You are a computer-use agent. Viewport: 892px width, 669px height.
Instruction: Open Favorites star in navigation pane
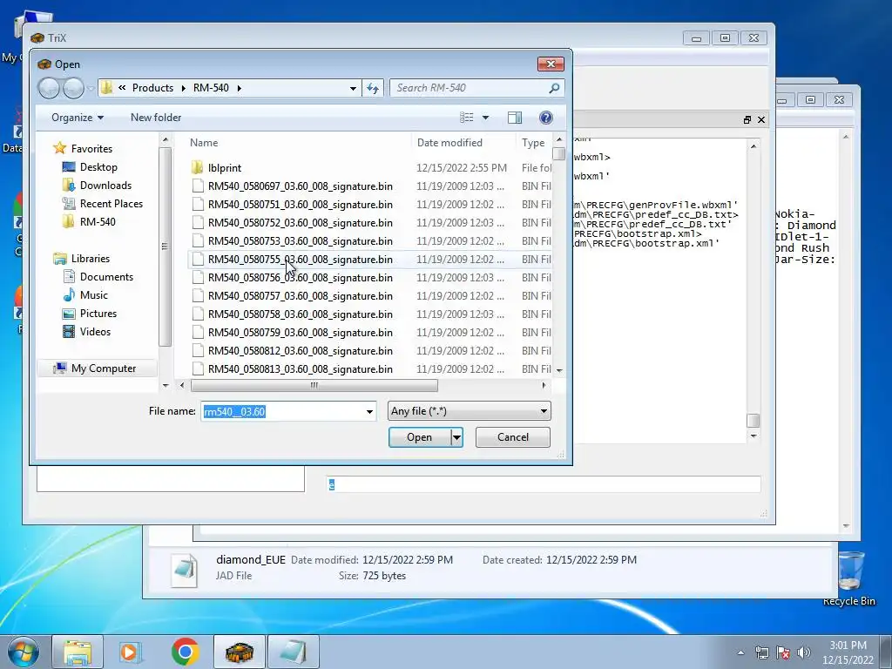pyautogui.click(x=60, y=148)
